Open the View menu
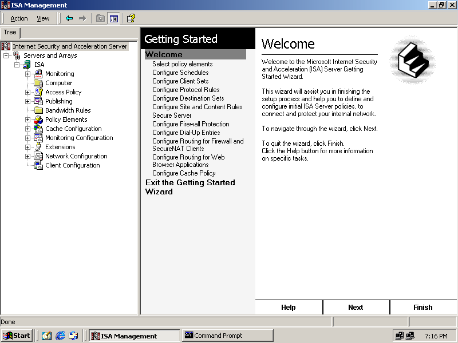The height and width of the screenshot is (343, 458). point(43,18)
